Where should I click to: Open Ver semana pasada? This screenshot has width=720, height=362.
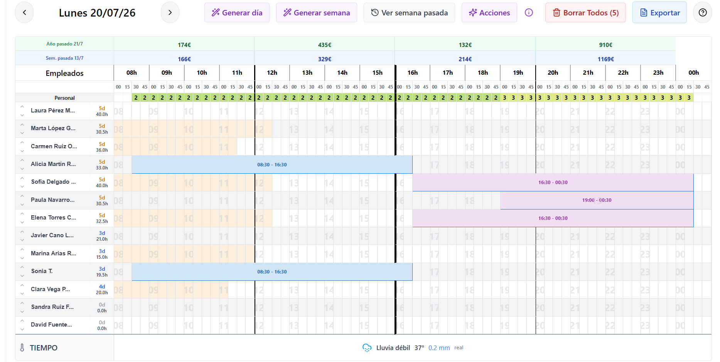(409, 13)
